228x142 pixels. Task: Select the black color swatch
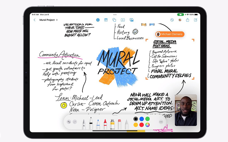(136, 119)
